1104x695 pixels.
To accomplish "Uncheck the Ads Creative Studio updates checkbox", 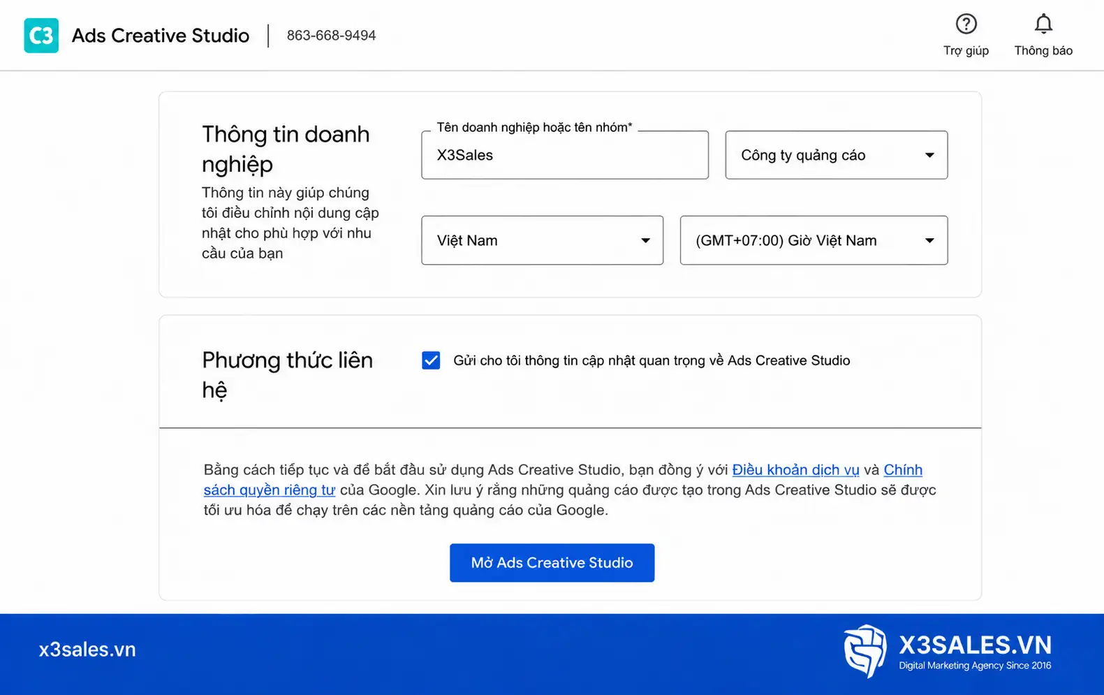I will [431, 360].
